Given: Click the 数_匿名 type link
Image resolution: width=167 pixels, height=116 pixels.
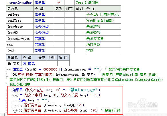Looking at the screenshot, I should tap(29, 63).
